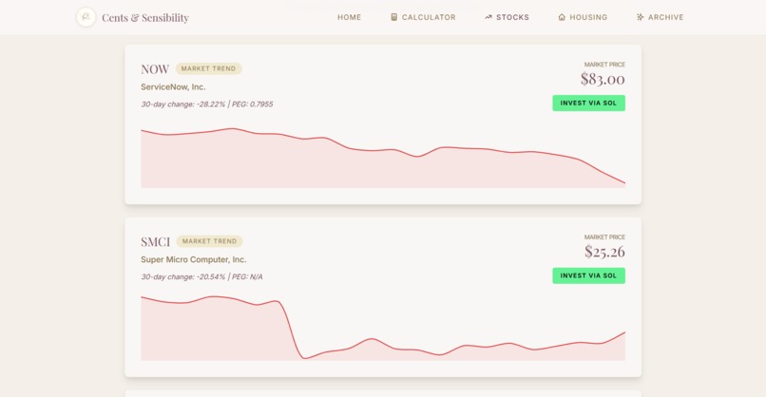766x397 pixels.
Task: Open the Archive page
Action: coord(660,17)
